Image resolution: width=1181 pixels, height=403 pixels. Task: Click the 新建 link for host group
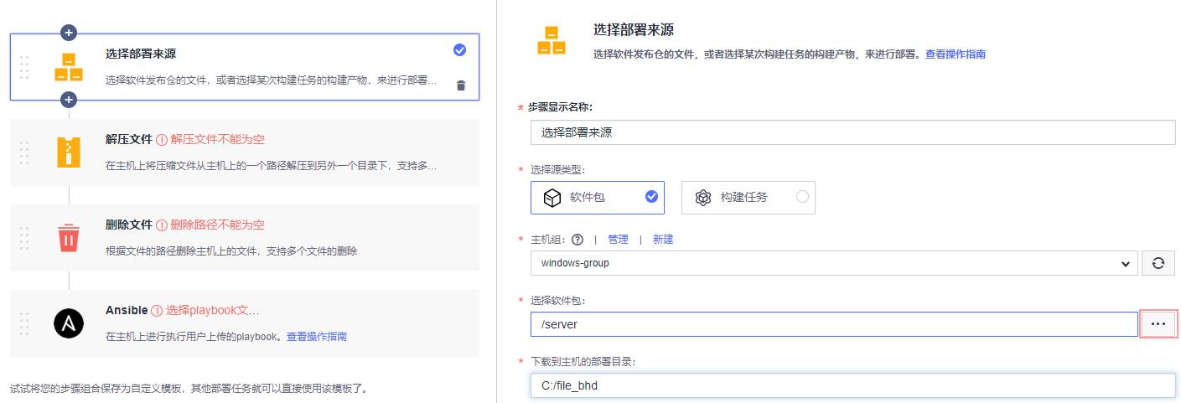coord(663,240)
